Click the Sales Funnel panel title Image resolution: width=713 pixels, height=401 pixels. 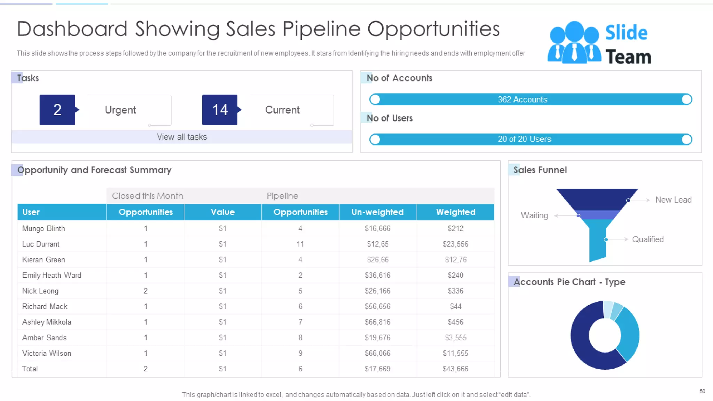[540, 170]
